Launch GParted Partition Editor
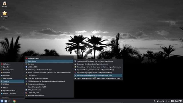 (49, 78)
